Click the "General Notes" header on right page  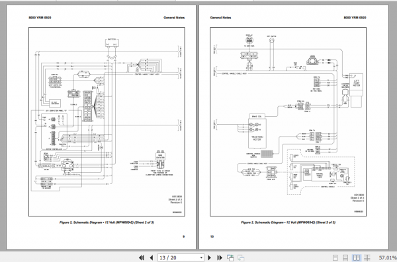pyautogui.click(x=220, y=18)
